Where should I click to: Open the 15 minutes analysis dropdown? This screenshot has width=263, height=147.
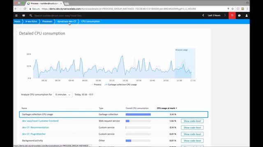coord(63,94)
